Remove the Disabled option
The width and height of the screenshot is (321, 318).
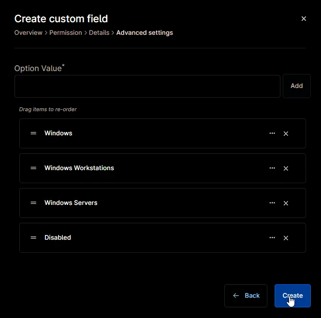pyautogui.click(x=286, y=238)
